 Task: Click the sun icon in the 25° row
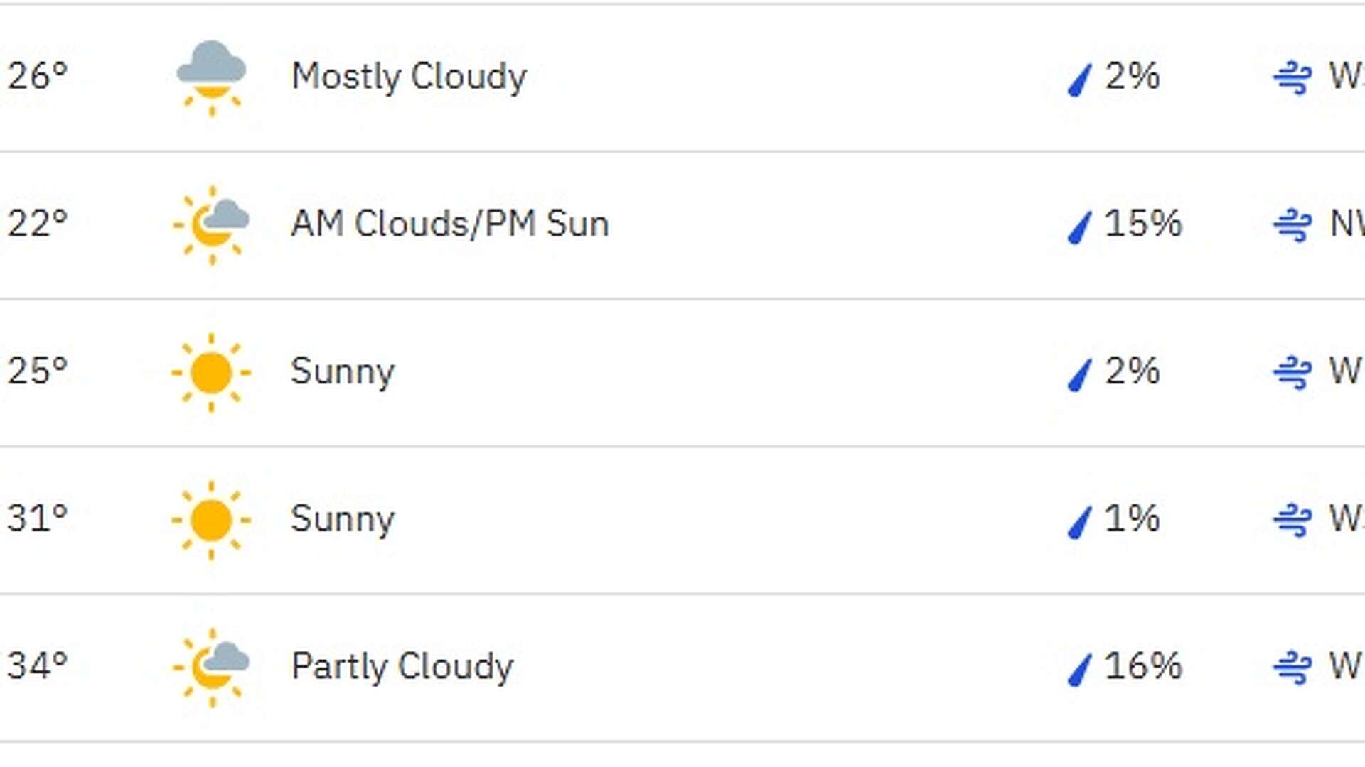tap(211, 372)
